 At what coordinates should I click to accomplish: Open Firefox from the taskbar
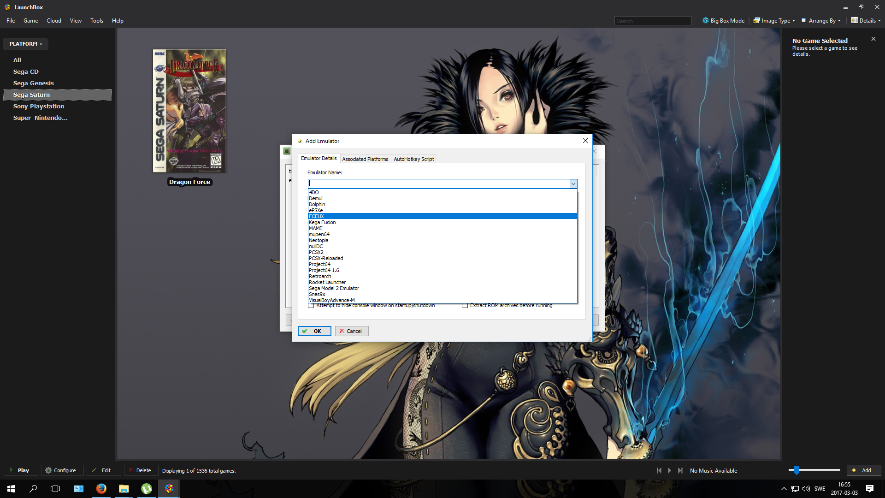pyautogui.click(x=101, y=489)
